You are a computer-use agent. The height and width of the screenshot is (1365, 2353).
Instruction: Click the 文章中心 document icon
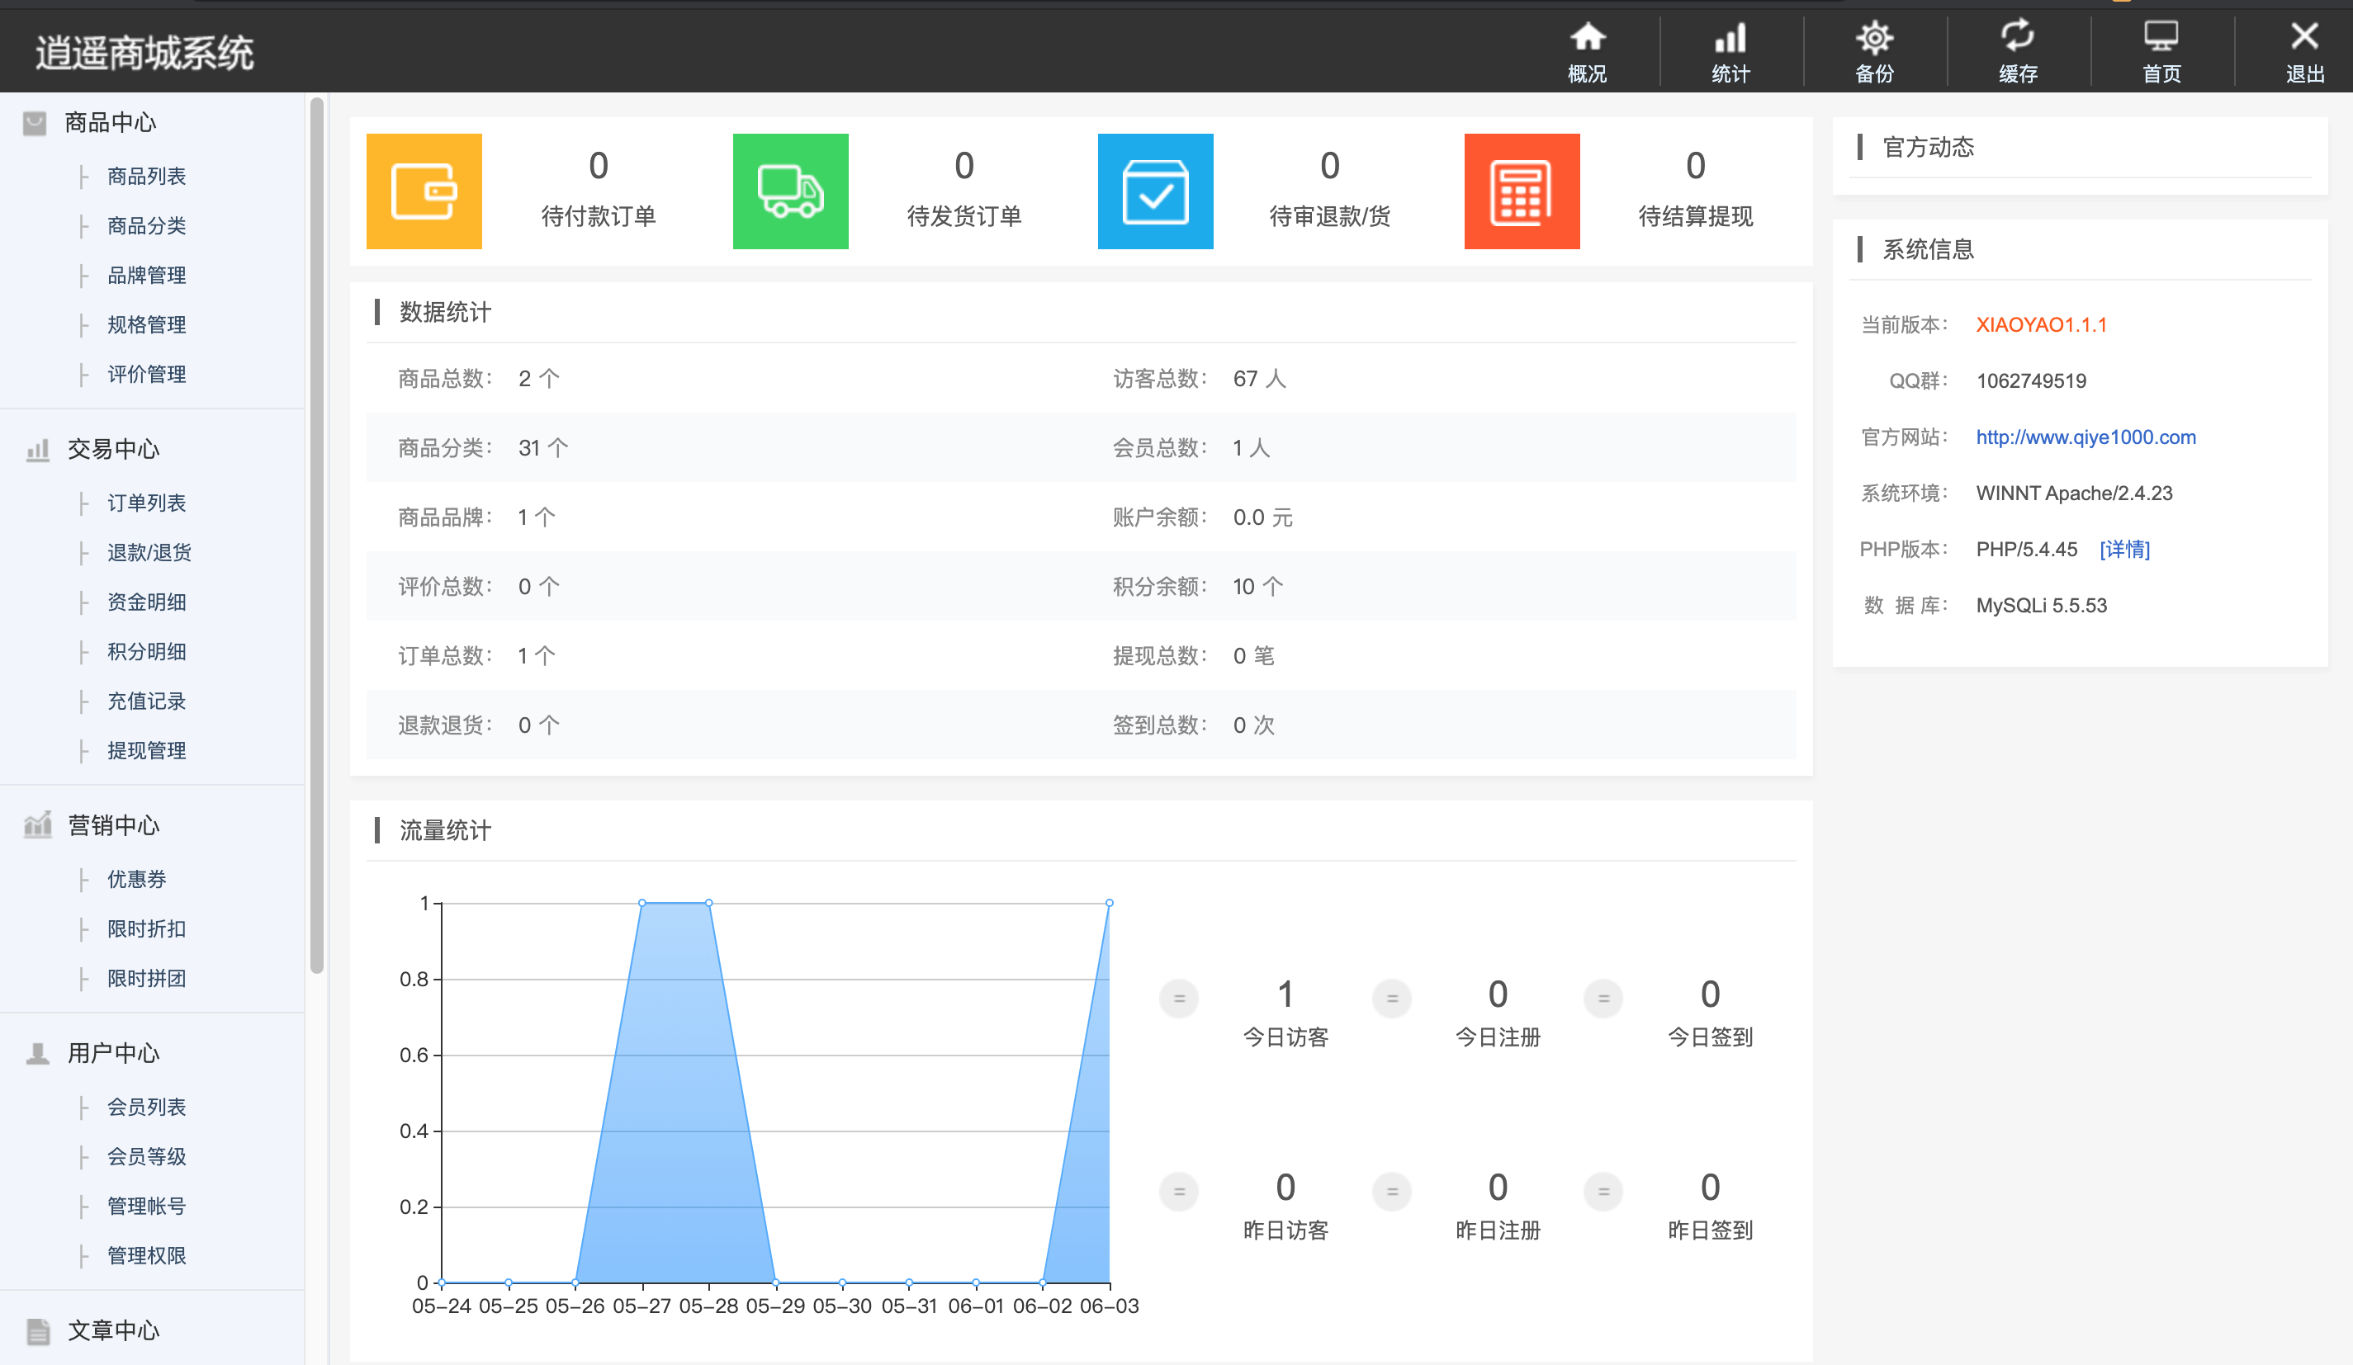point(37,1330)
